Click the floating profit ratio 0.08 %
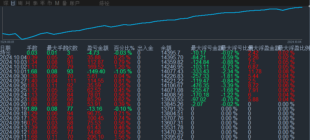 click(x=287, y=72)
